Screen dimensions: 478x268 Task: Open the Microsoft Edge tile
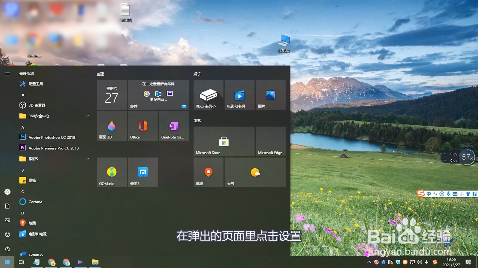tap(271, 141)
